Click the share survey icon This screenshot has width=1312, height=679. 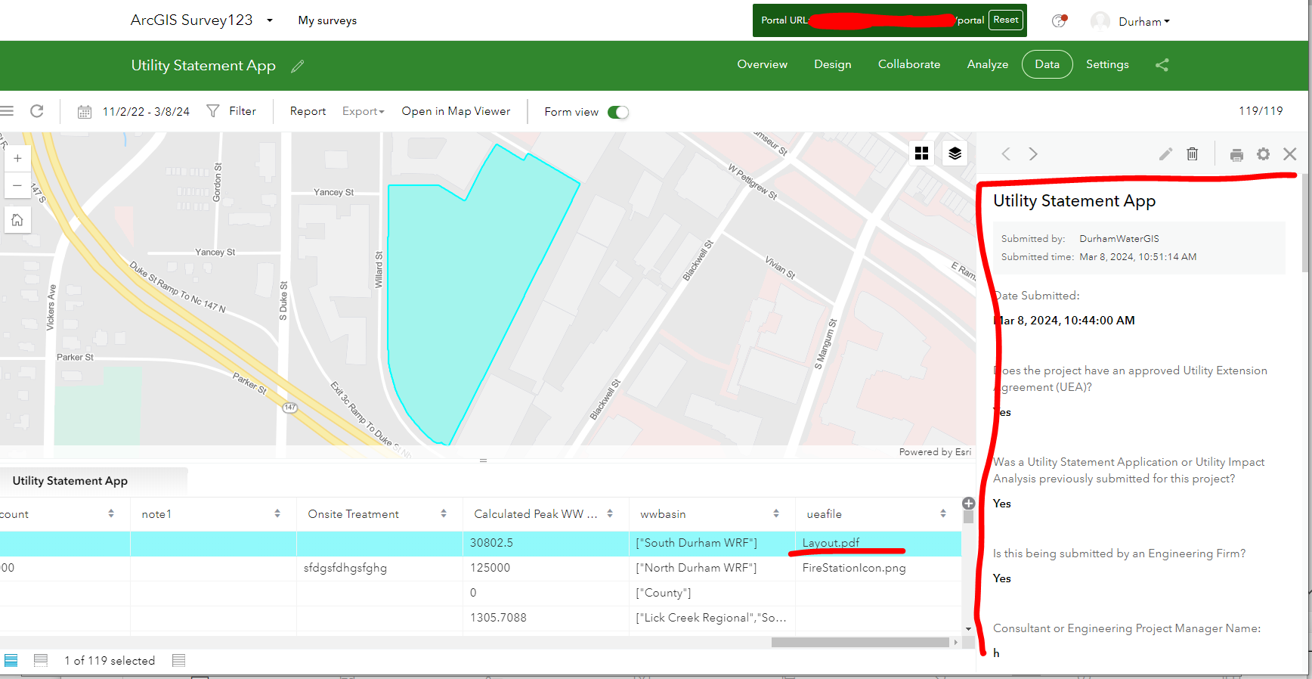point(1162,65)
